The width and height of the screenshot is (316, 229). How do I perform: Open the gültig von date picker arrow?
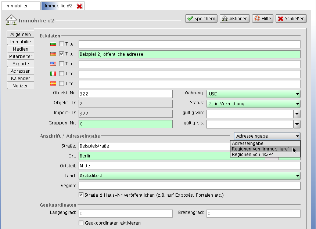[x=297, y=114]
